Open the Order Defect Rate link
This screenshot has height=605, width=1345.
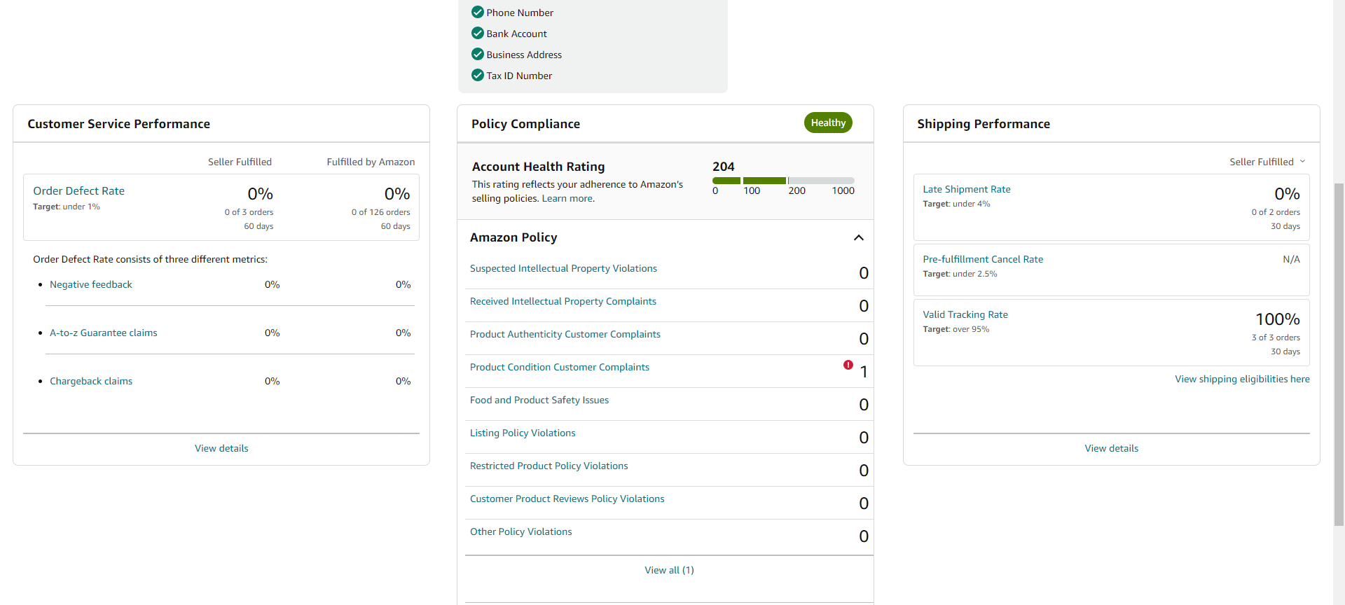(78, 191)
